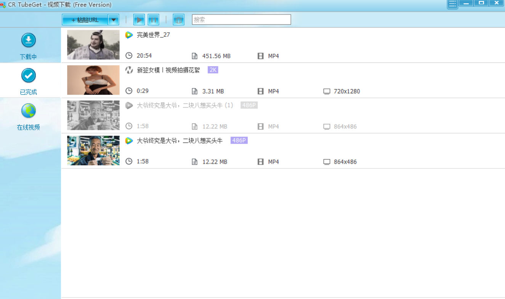Click the greyed play icon of duplicate 大爷 entry
Viewport: 505px width, 299px height.
(x=129, y=106)
